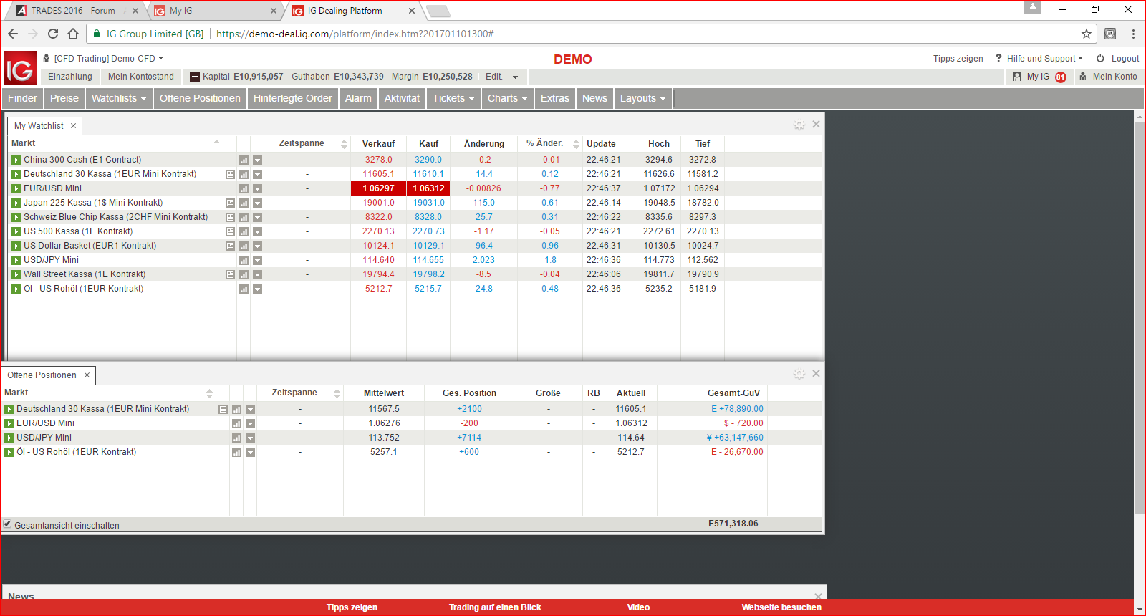Switch to the My IG browser tab
The height and width of the screenshot is (616, 1146).
tap(215, 11)
